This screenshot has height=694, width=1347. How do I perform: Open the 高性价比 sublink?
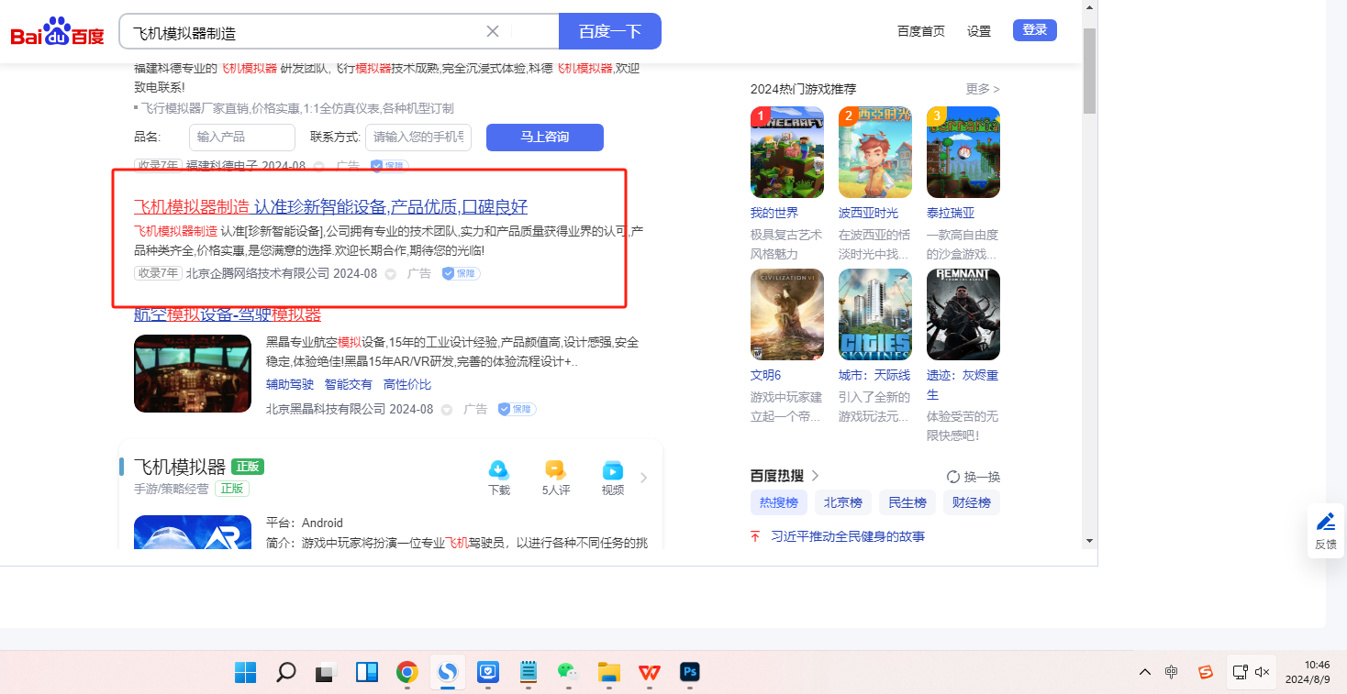point(407,385)
